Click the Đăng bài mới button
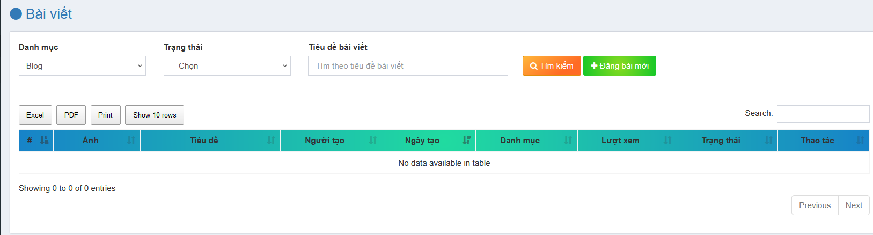 click(x=619, y=66)
